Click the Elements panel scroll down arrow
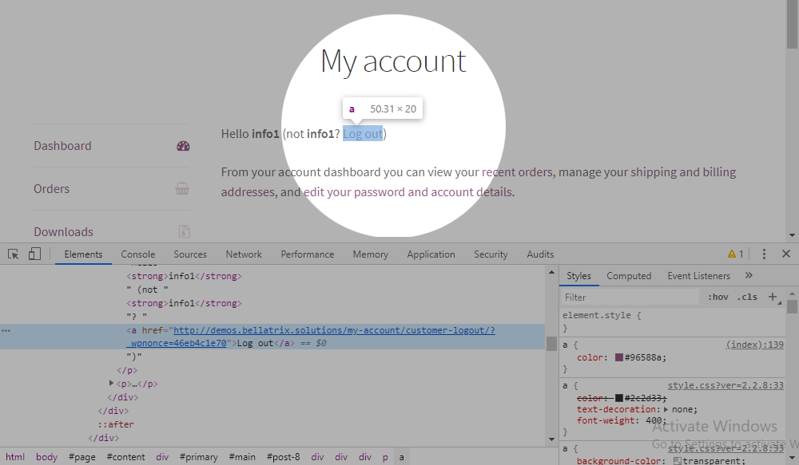The image size is (799, 465). click(x=551, y=439)
